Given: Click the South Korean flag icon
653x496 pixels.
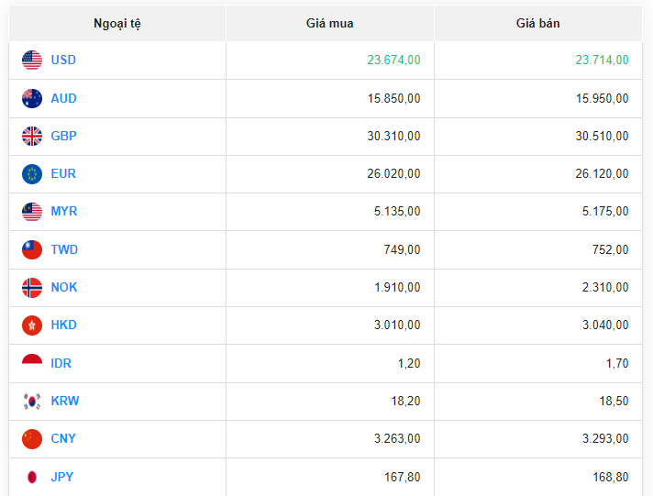Looking at the screenshot, I should click(32, 402).
